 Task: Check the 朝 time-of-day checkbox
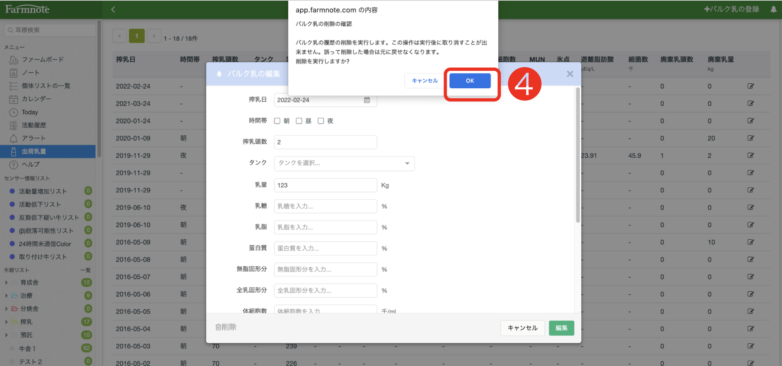tap(277, 121)
